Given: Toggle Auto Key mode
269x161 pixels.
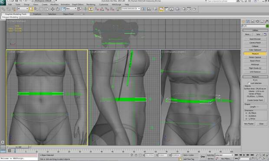Looking at the screenshot, I should [x=211, y=155].
